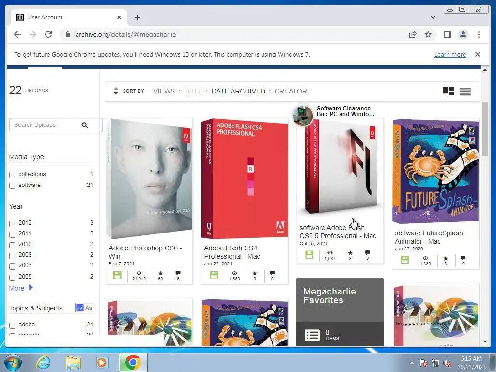Open Software Clearance Bin collection label
This screenshot has height=372, width=496.
pyautogui.click(x=345, y=111)
